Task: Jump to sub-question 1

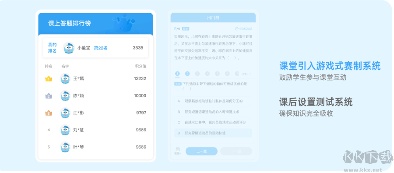Action: 177,74
